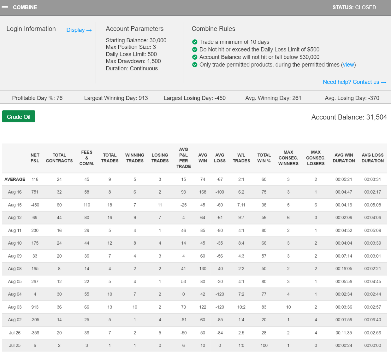Click the green checkmark beside "Trade a minimum of 10 days"
391x356 pixels.
pos(194,42)
